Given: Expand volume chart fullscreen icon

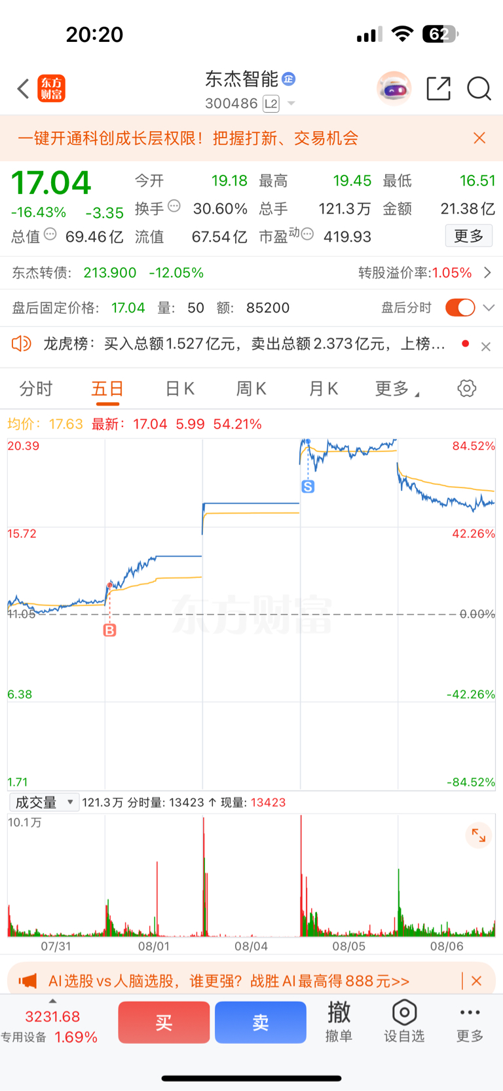Looking at the screenshot, I should click(479, 835).
